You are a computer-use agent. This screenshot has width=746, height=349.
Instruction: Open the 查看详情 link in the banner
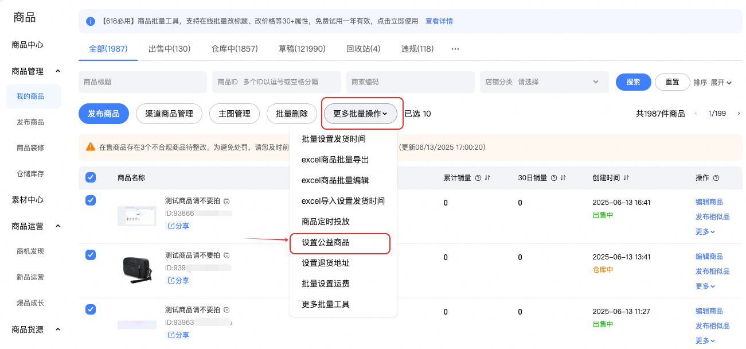coord(439,21)
